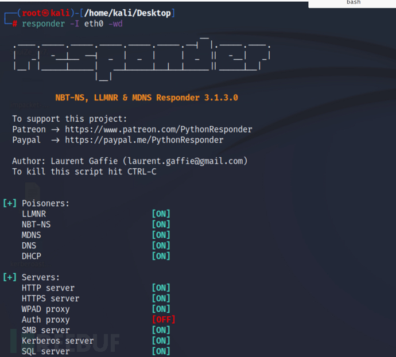
Task: Click the arrow after Patreon
Action: [55, 130]
